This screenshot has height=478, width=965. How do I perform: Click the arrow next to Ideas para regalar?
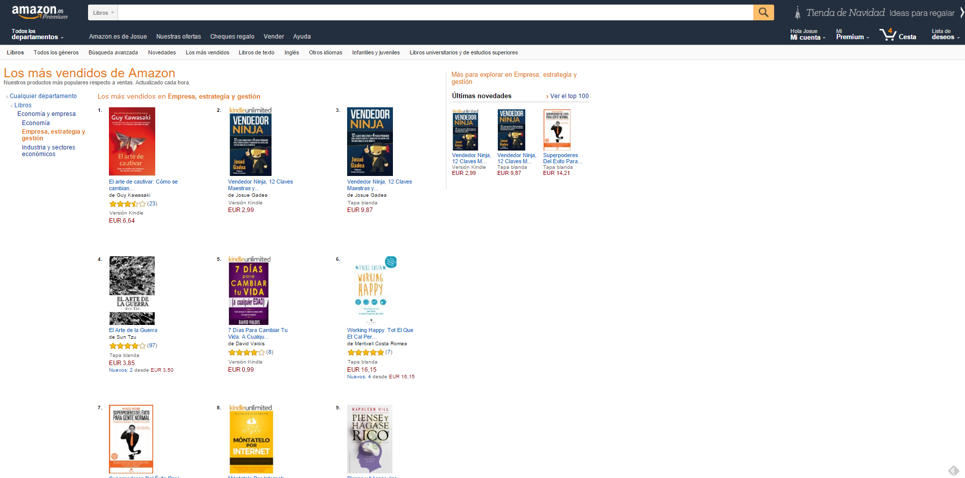tap(961, 13)
